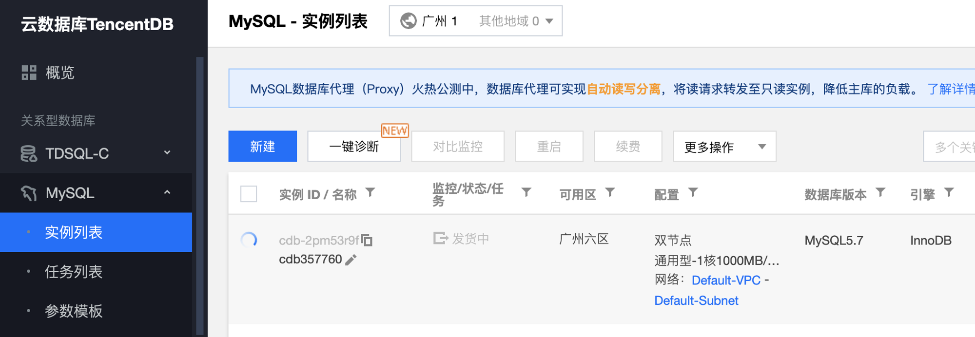Click the InnoDB engine cell
Screen dimensions: 975x337
click(931, 241)
